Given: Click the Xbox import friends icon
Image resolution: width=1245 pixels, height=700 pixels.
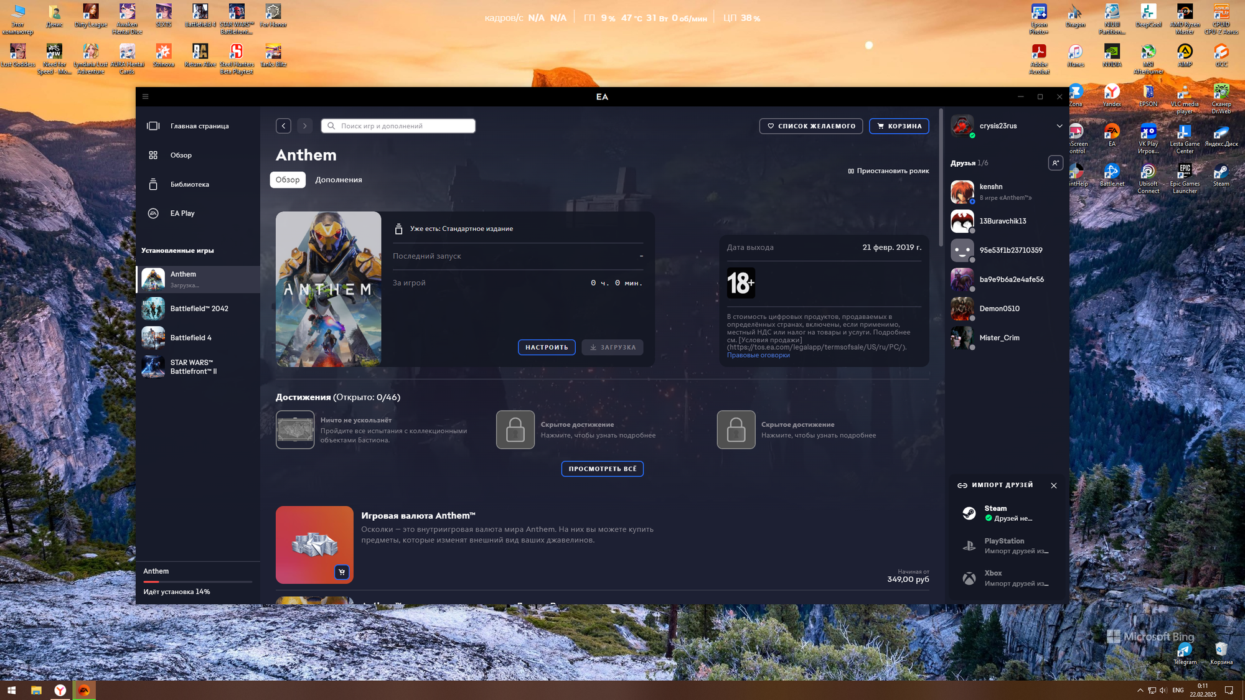Looking at the screenshot, I should point(969,578).
